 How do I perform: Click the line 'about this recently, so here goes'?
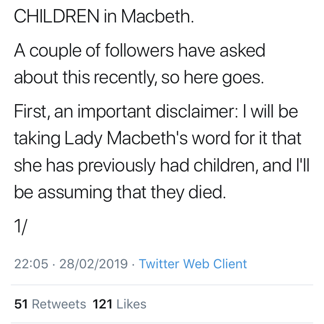point(138,77)
